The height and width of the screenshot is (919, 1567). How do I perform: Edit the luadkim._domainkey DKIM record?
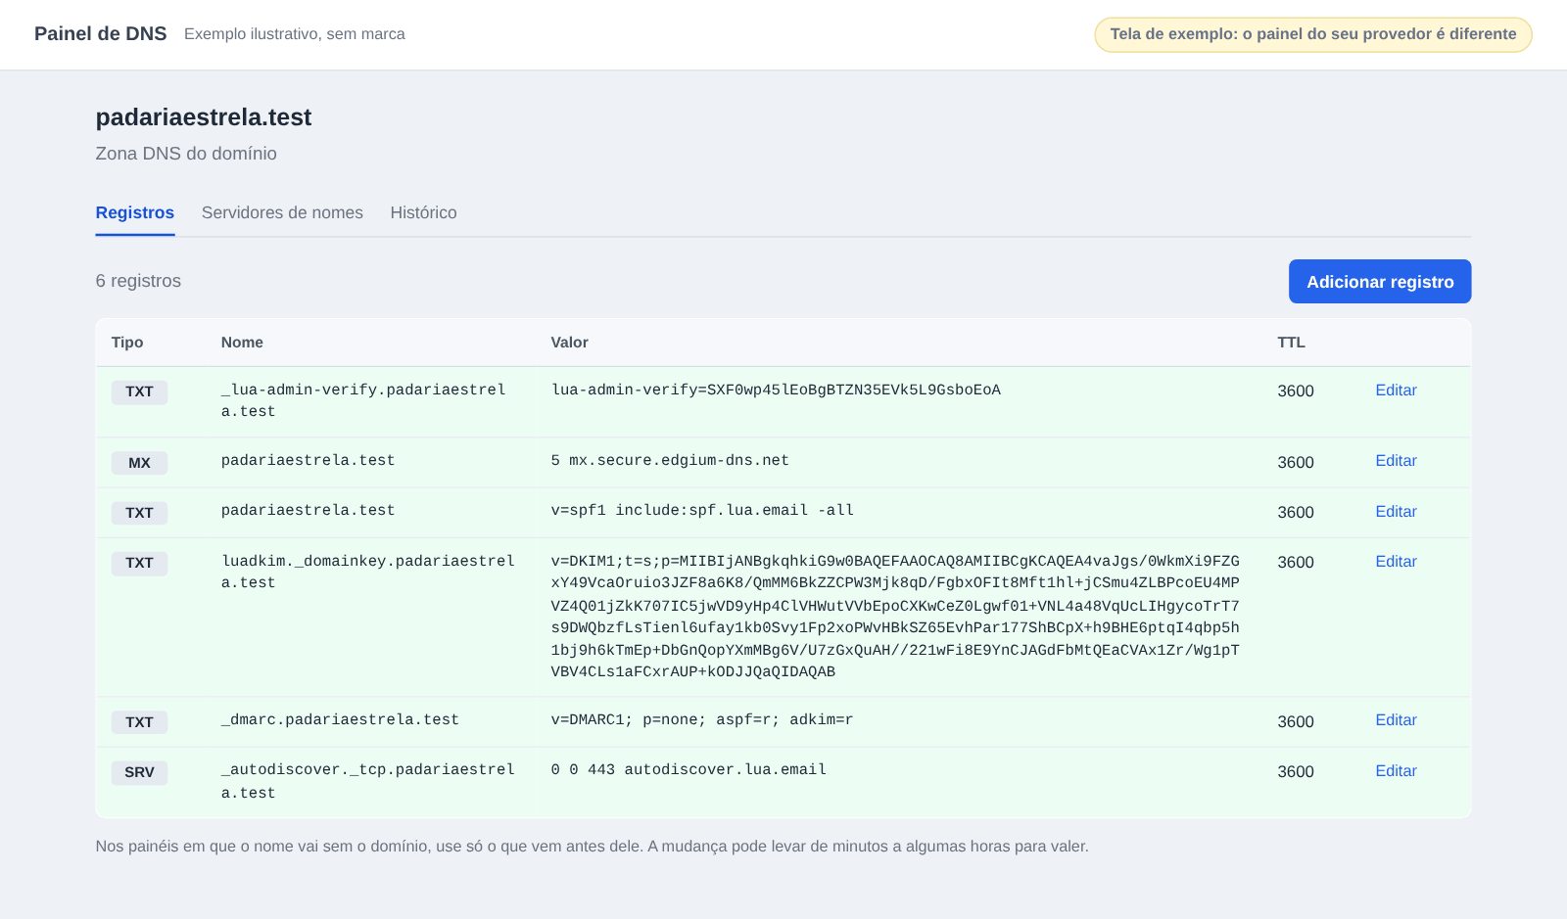tap(1396, 562)
